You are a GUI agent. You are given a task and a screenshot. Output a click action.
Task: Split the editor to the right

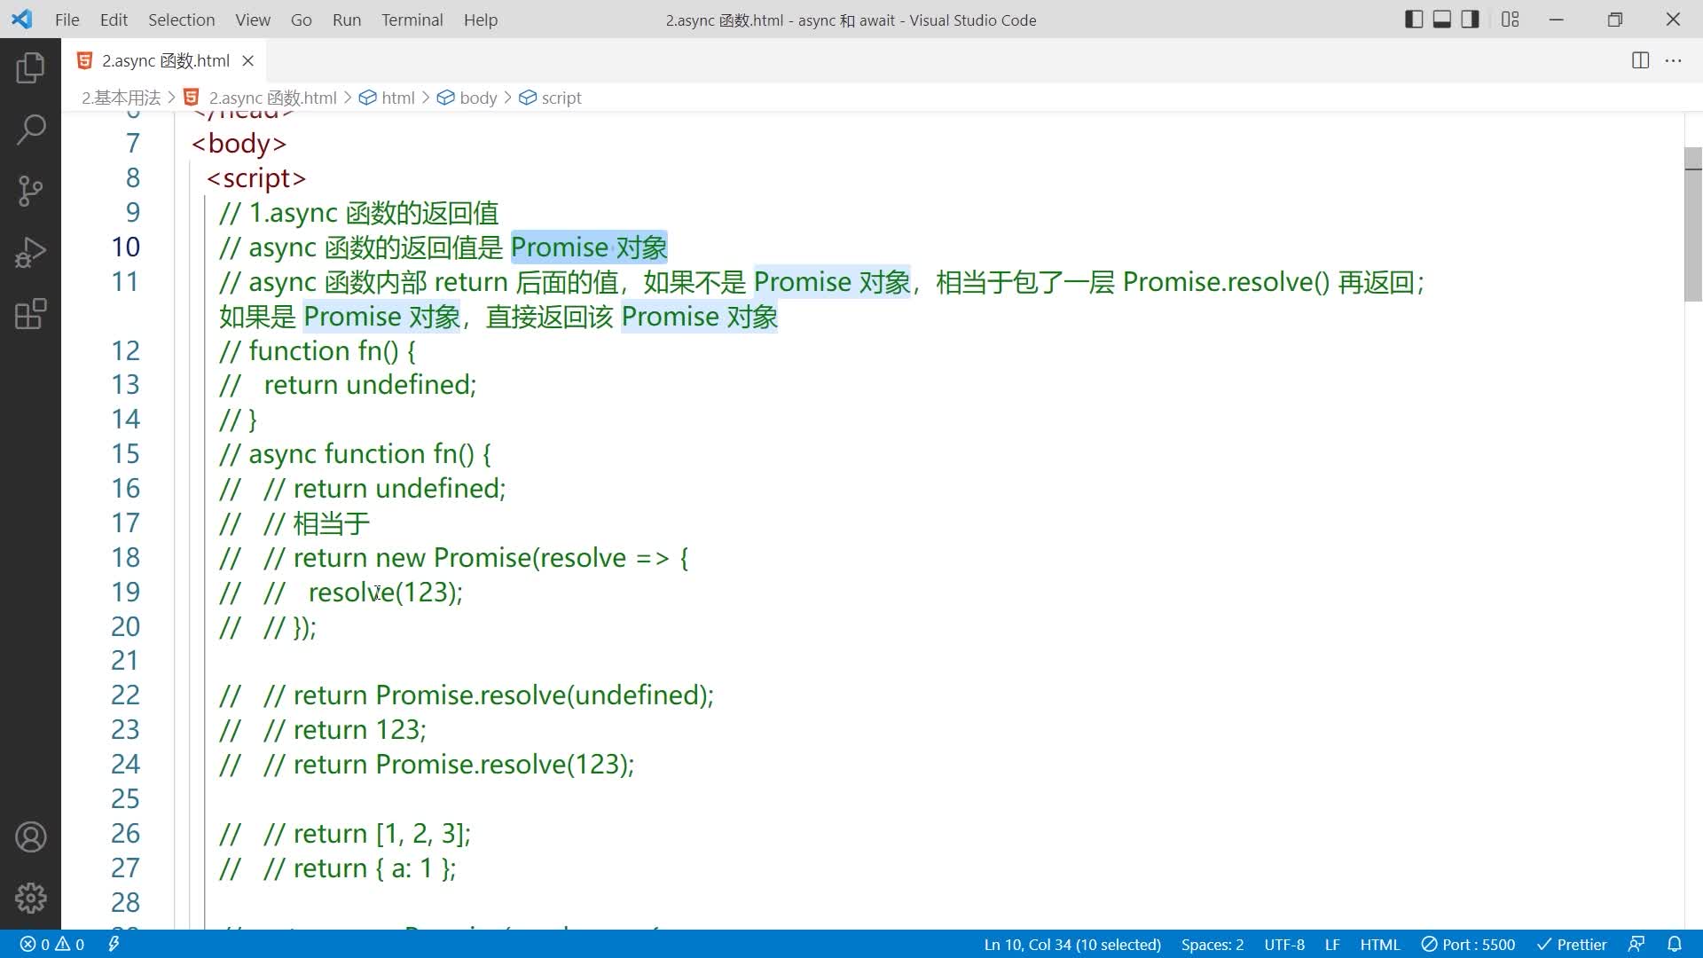pos(1640,60)
